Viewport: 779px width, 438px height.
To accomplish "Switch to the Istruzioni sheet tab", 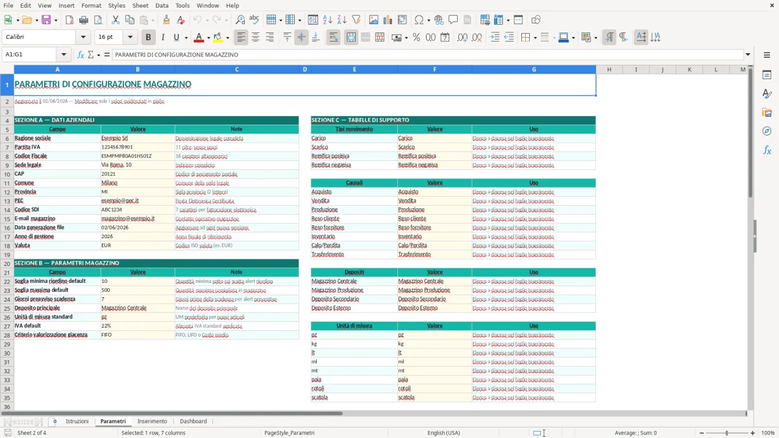I will (77, 421).
